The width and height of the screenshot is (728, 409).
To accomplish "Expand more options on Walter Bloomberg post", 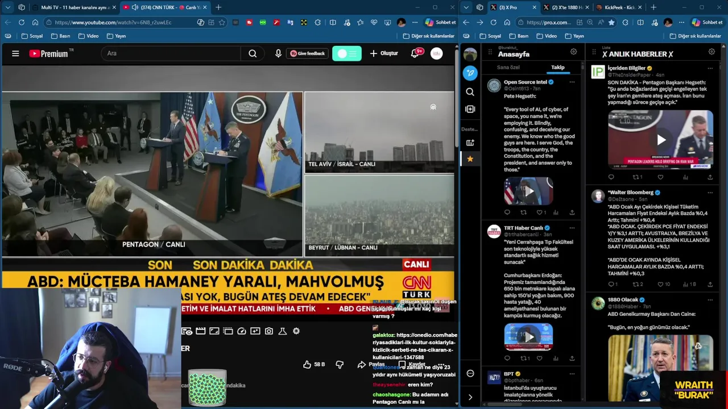I will coord(710,193).
